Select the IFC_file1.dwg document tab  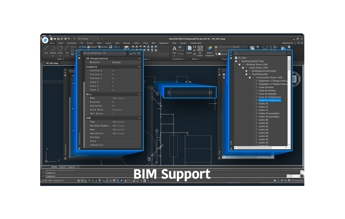tap(52, 63)
